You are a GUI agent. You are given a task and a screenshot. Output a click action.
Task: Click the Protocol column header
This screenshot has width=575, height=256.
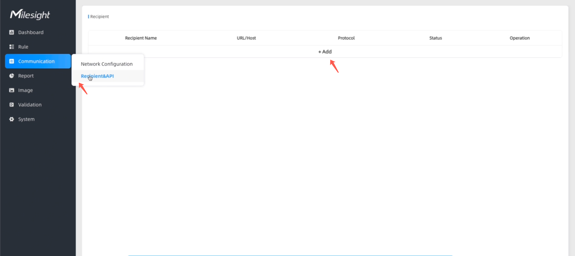(346, 38)
